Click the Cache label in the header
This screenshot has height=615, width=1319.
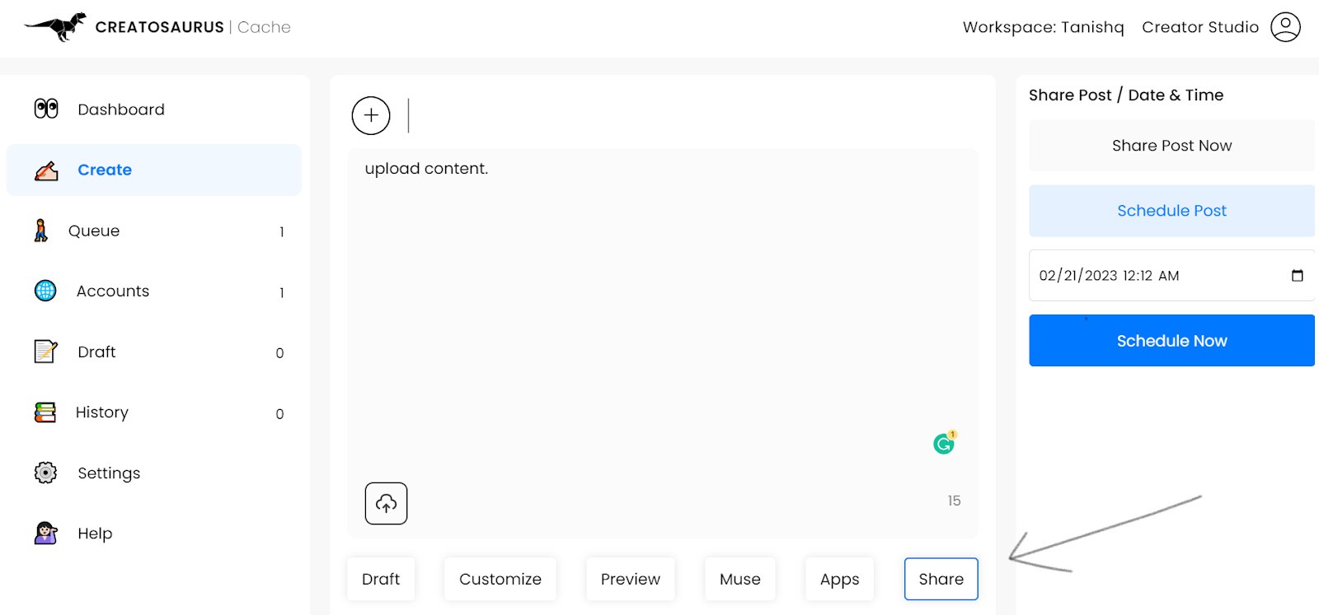tap(264, 27)
